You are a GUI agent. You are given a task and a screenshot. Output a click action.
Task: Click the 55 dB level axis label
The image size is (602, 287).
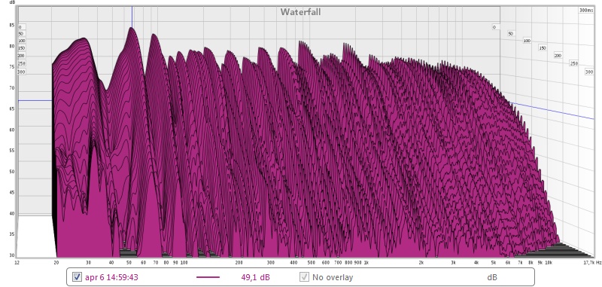tap(12, 151)
